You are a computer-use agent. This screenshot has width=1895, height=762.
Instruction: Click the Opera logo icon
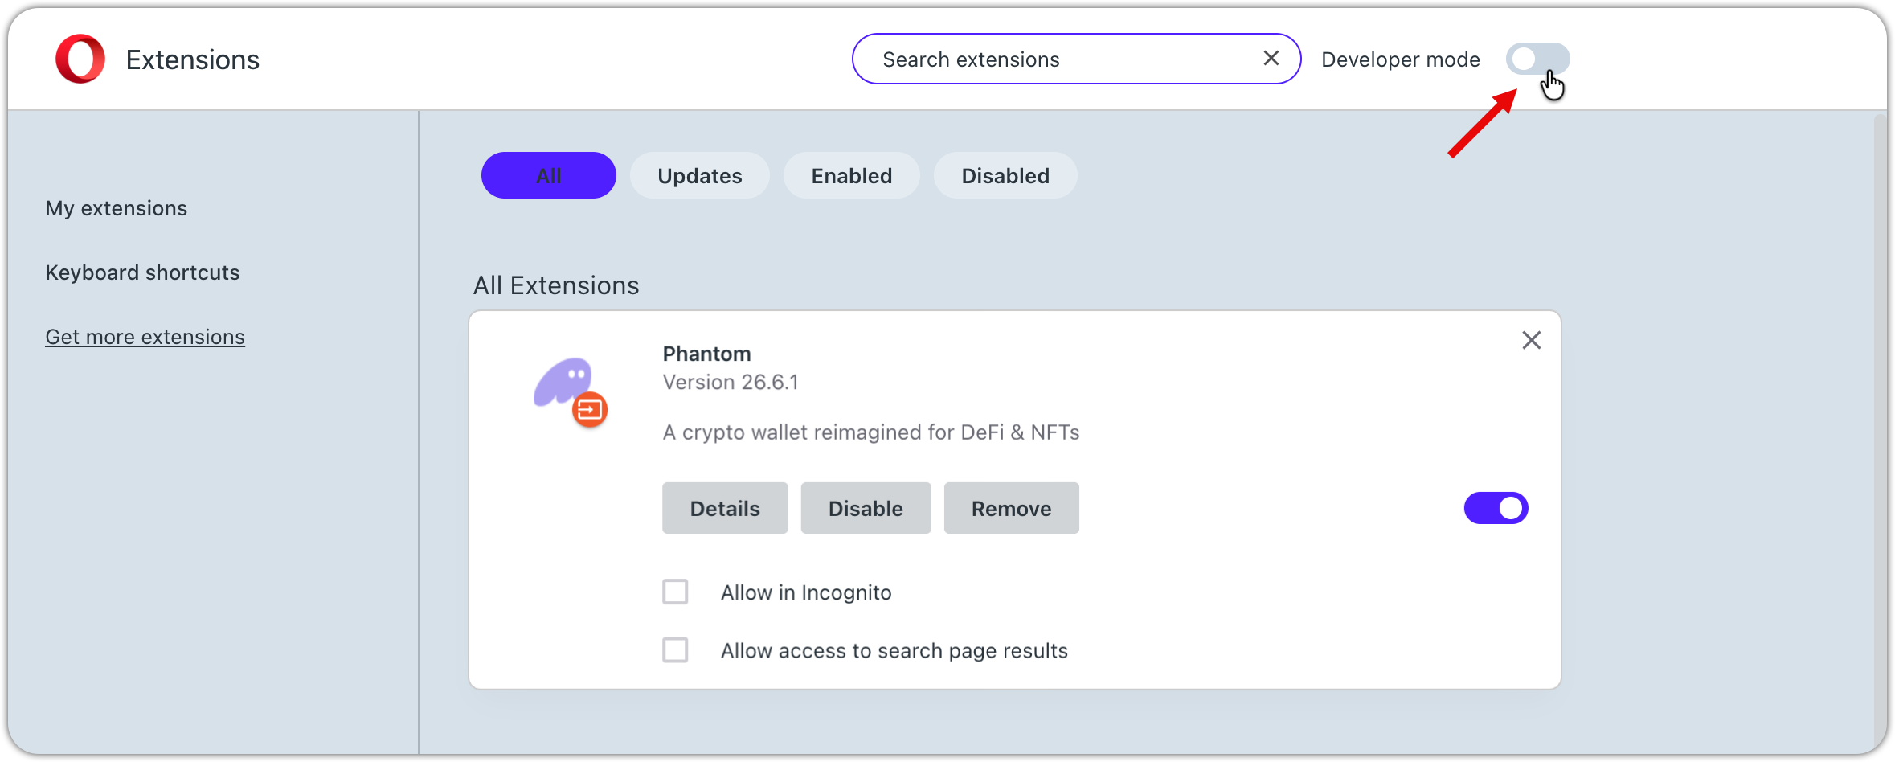click(x=80, y=59)
